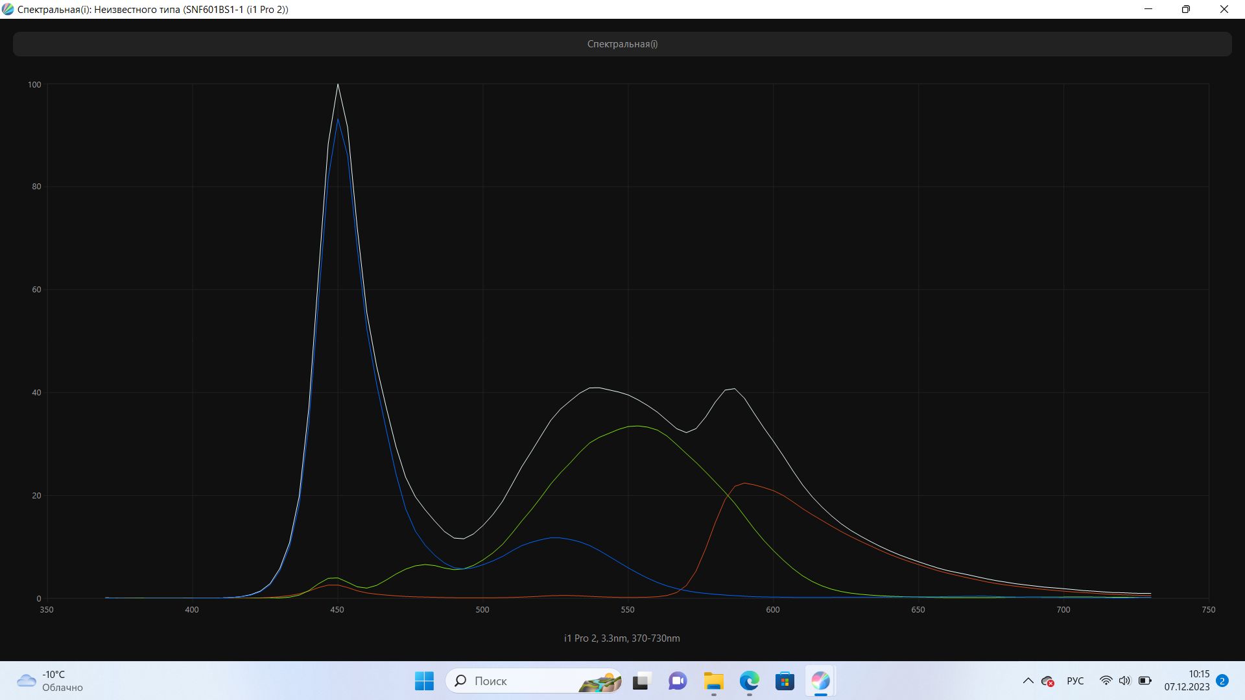Click the DisplayCAL color app taskbar icon

pos(820,681)
